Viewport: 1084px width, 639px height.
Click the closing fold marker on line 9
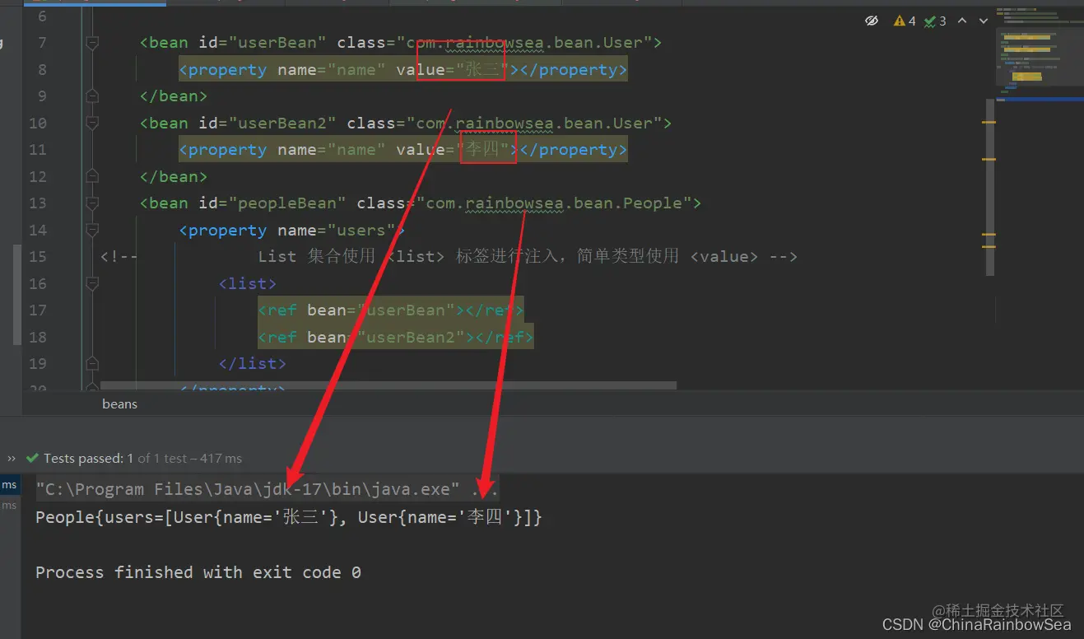[x=92, y=96]
